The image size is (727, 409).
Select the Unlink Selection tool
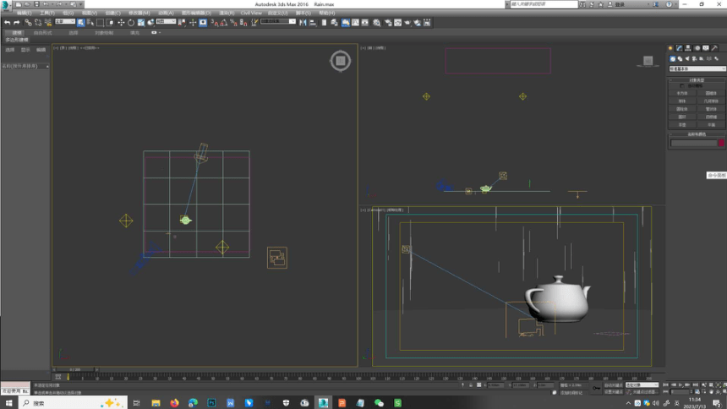(x=38, y=22)
